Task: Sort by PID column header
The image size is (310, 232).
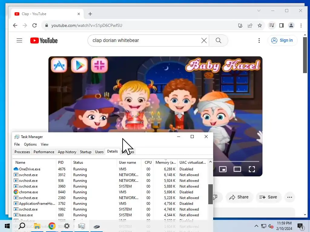Action: click(64, 163)
